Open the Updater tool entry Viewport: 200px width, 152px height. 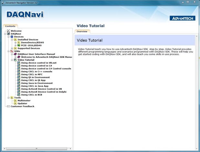(22, 104)
